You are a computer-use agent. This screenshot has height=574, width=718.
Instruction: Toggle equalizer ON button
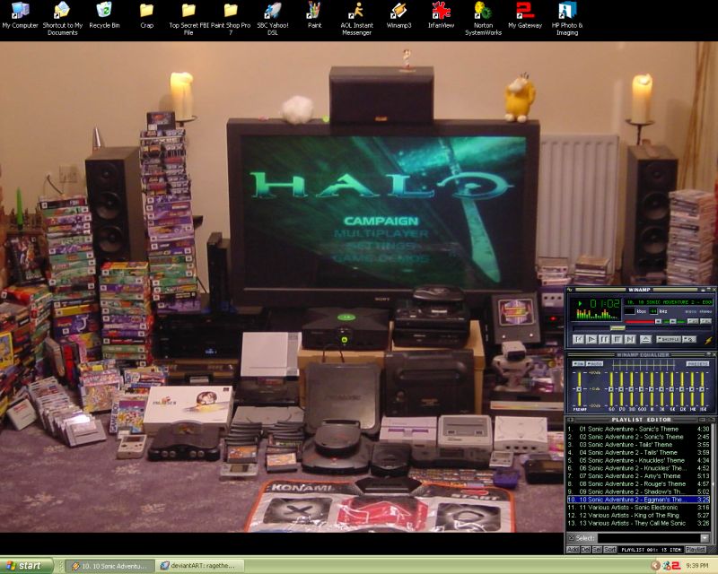[578, 363]
